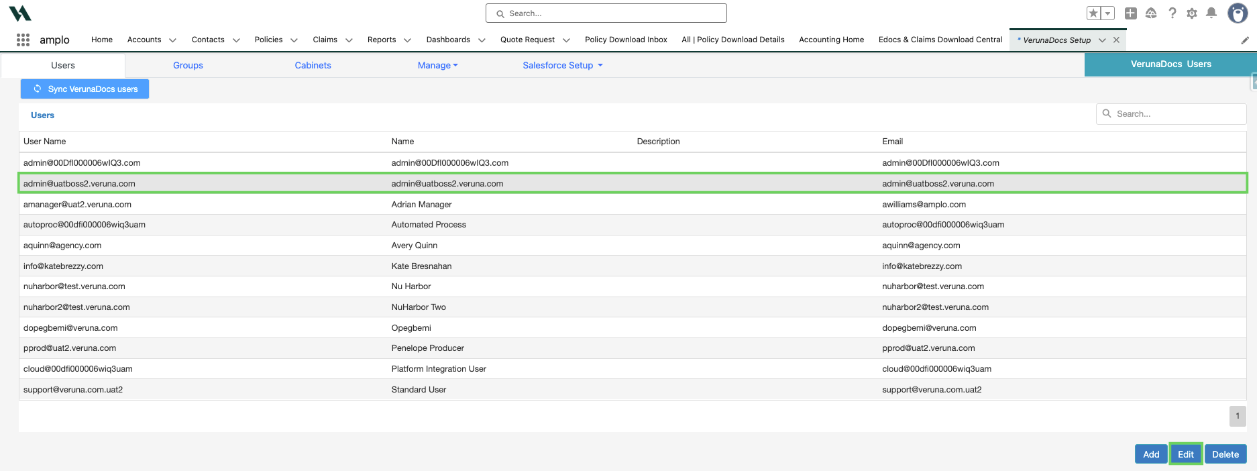Open the global actions plus icon
Viewport: 1257px width, 471px height.
1131,13
